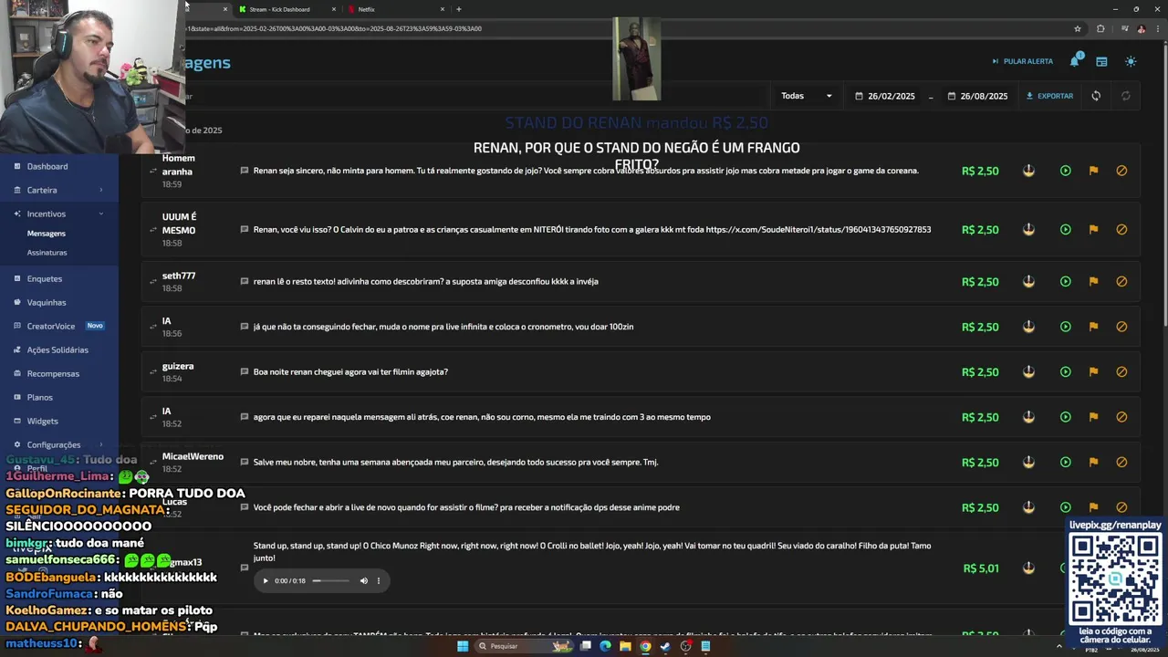Open File Explorer from taskbar
This screenshot has height=657, width=1168.
tap(625, 646)
